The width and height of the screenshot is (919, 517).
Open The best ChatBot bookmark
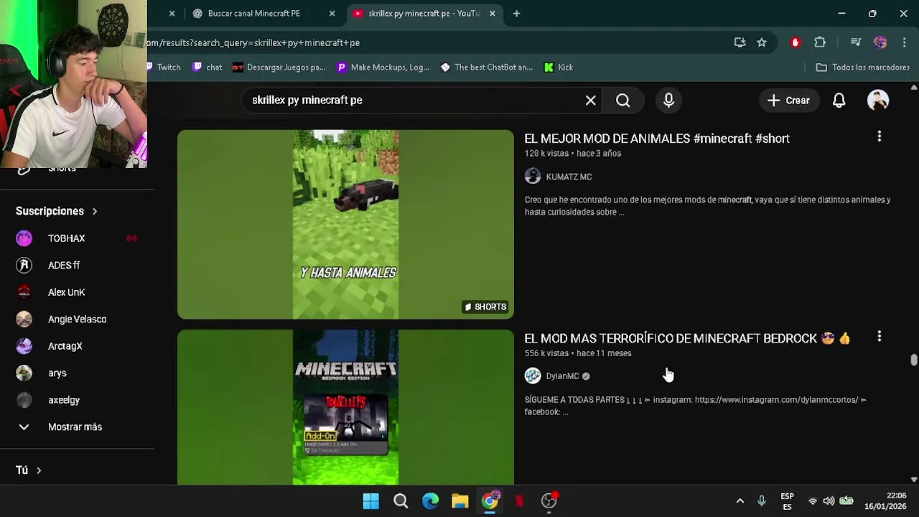coord(486,67)
